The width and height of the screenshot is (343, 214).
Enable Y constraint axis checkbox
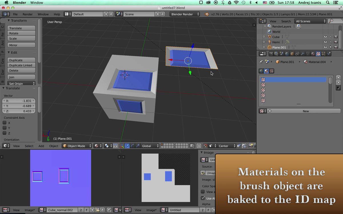tap(5, 128)
